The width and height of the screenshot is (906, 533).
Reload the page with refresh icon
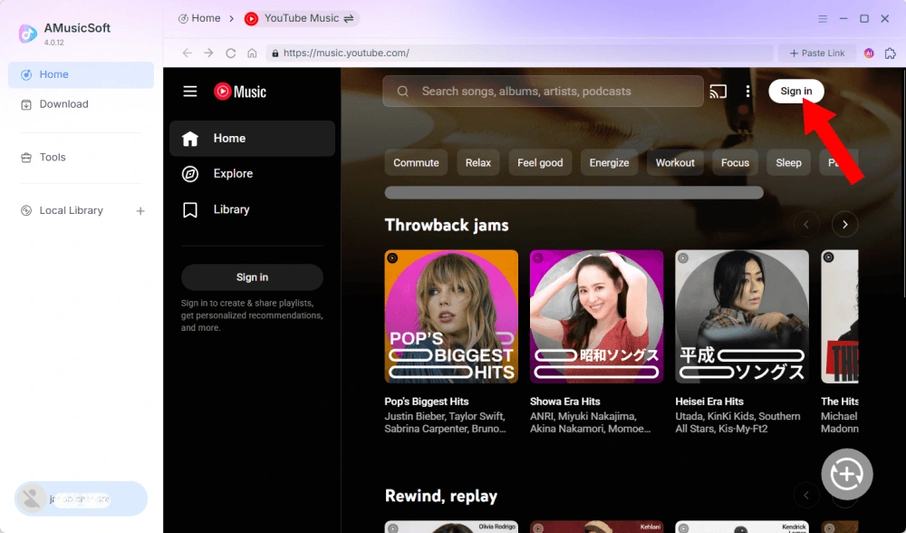pos(230,53)
